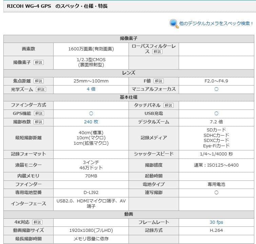The height and width of the screenshot is (244, 256).
Task: Show 解説 for 焦点距離
Action: [39, 81]
